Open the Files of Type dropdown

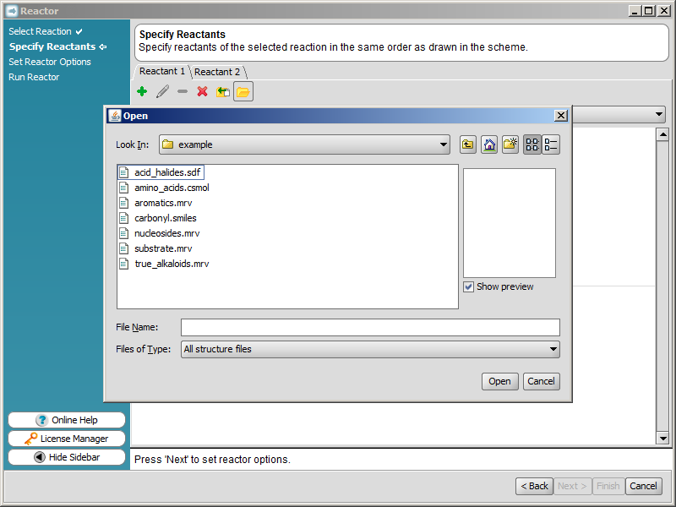553,349
